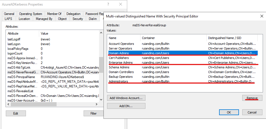Select the msDS-PrincipalName attribute
Image resolution: width=266 pixels, height=129 pixels.
[x=53, y=77]
